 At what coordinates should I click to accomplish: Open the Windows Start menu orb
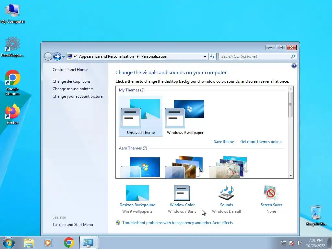click(9, 243)
